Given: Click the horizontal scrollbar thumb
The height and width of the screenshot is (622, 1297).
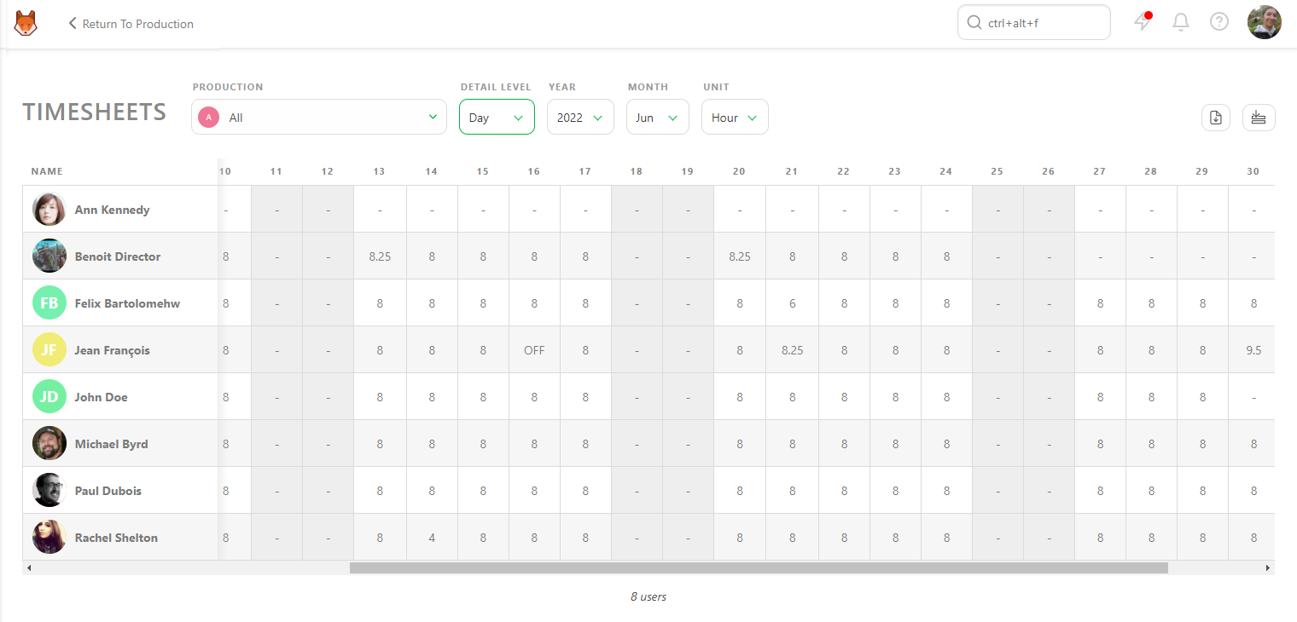Looking at the screenshot, I should coord(759,567).
